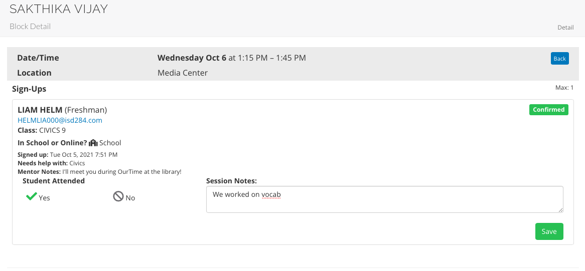Click the Sign-Ups section heading
This screenshot has height=271, width=585.
(x=29, y=89)
